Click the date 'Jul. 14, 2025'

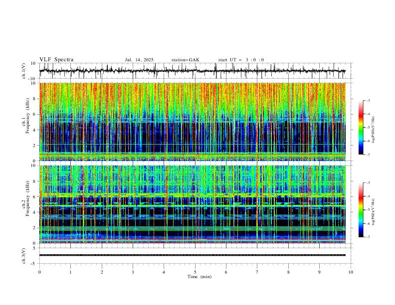139,60
